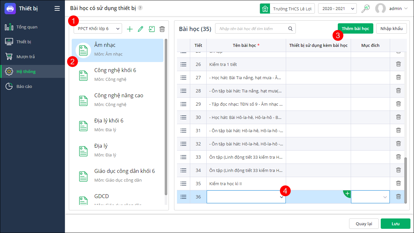Click the pencil edit icon
Screen dimensions: 414x233
140,29
